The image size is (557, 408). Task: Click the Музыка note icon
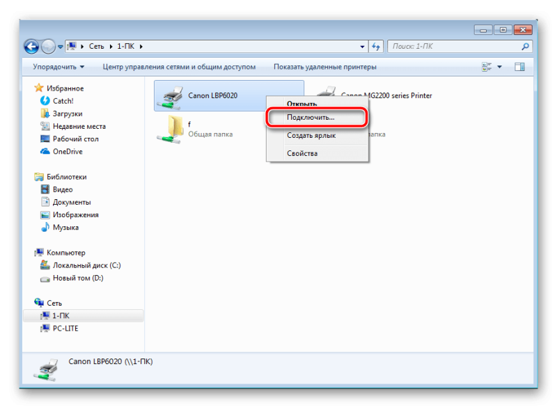(45, 227)
